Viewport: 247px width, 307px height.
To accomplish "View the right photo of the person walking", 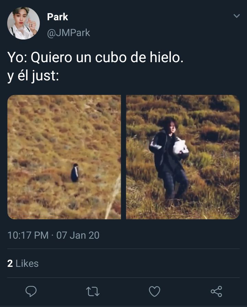I will [183, 157].
